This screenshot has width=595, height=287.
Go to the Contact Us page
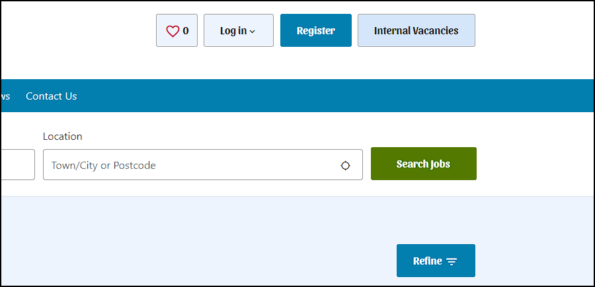coord(51,96)
